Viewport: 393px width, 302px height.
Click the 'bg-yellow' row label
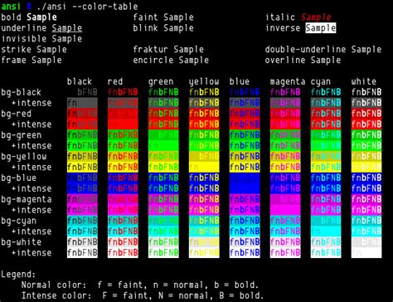click(24, 157)
